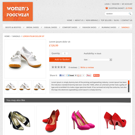Screen dimensions: 135x135
Task: Click the search magnifier icon
Action: [x=130, y=14]
